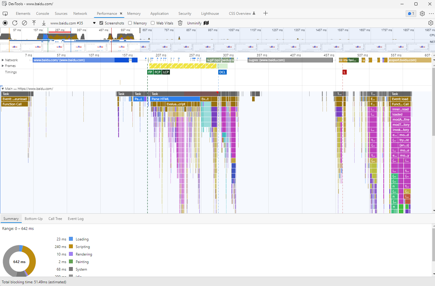Collapse the Main thread track
Image resolution: width=435 pixels, height=286 pixels.
3,88
